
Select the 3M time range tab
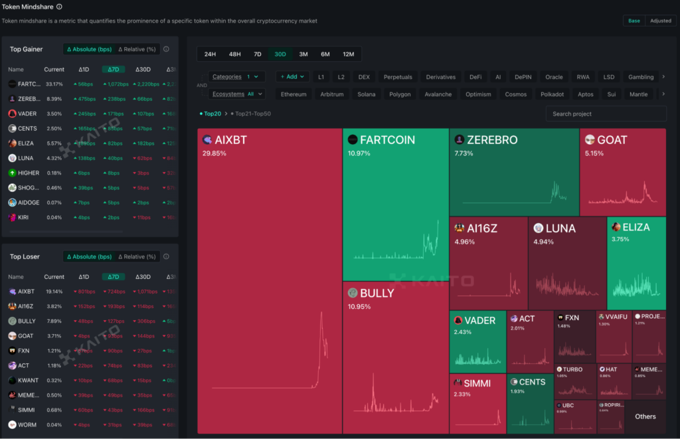coord(303,54)
